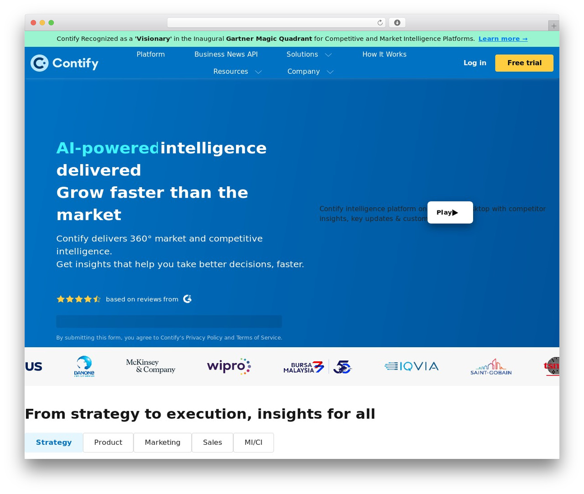Expand the Resources menu
584x494 pixels.
237,72
